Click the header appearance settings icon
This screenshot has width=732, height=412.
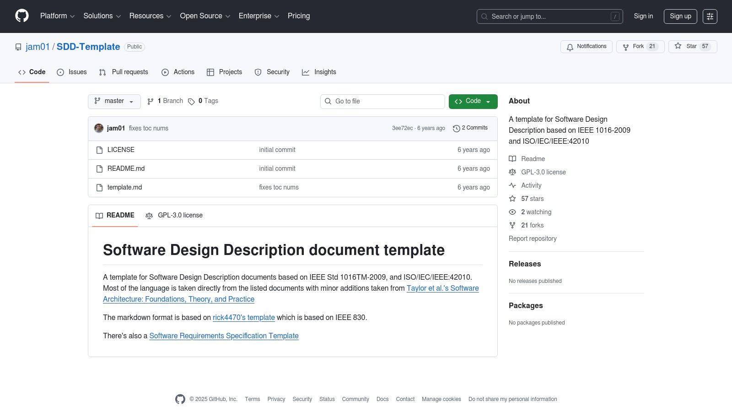[710, 16]
